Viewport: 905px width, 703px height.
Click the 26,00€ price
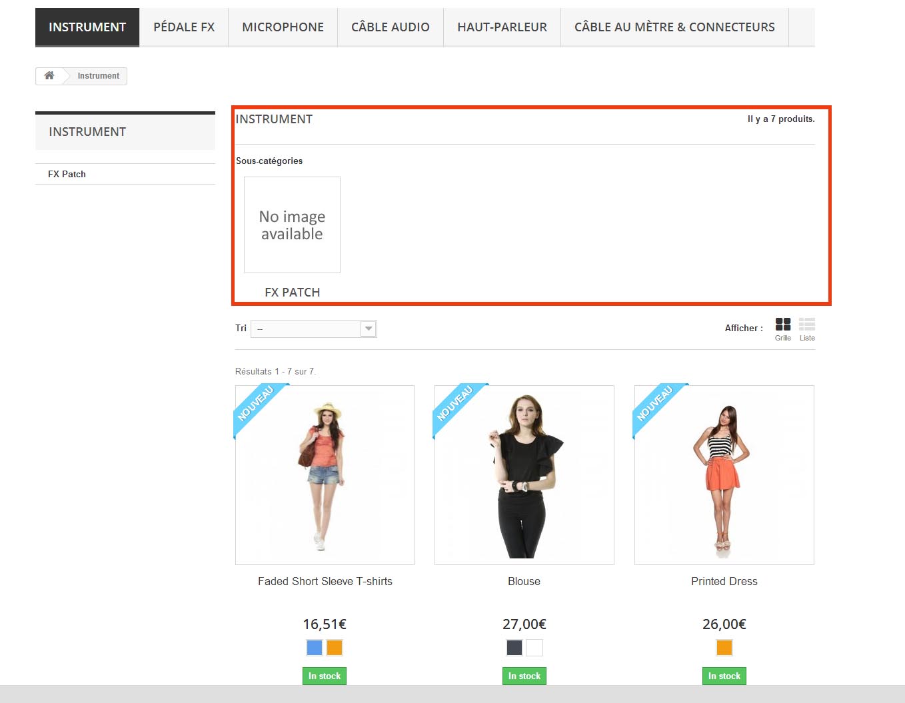pos(724,624)
